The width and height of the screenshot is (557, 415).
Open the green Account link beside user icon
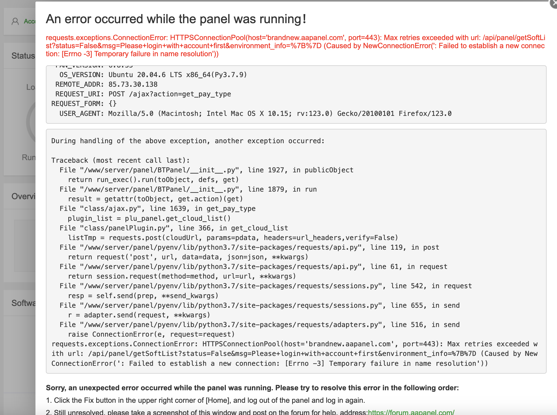[30, 21]
